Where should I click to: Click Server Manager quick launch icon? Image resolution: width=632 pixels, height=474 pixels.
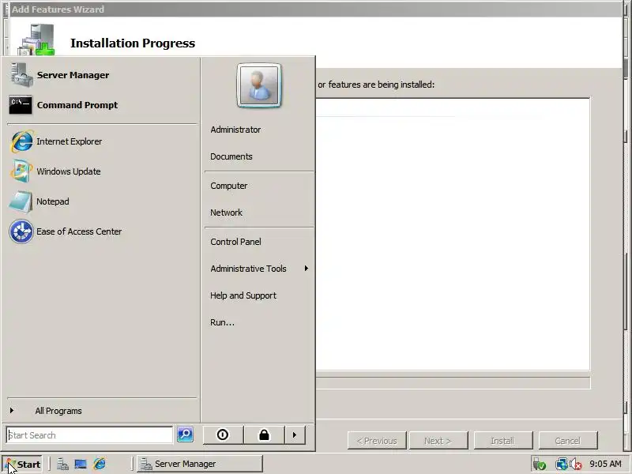(62, 465)
